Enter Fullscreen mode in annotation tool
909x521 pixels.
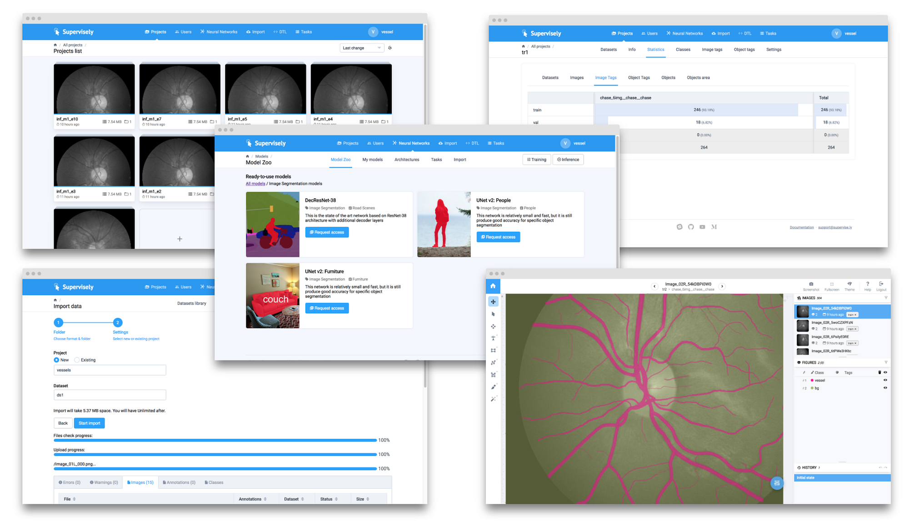(832, 284)
